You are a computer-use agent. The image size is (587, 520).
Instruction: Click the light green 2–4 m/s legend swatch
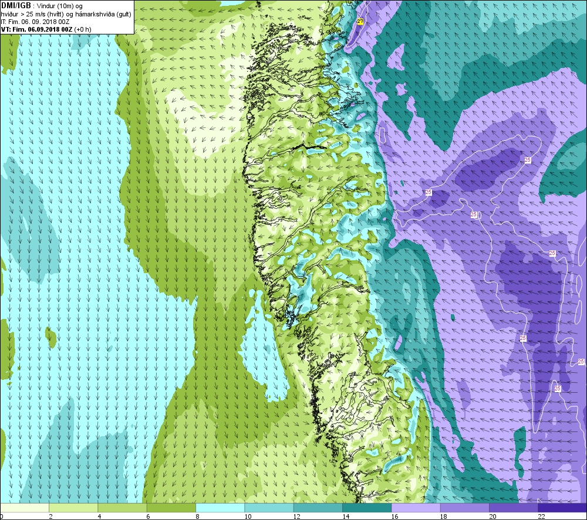pos(73,507)
